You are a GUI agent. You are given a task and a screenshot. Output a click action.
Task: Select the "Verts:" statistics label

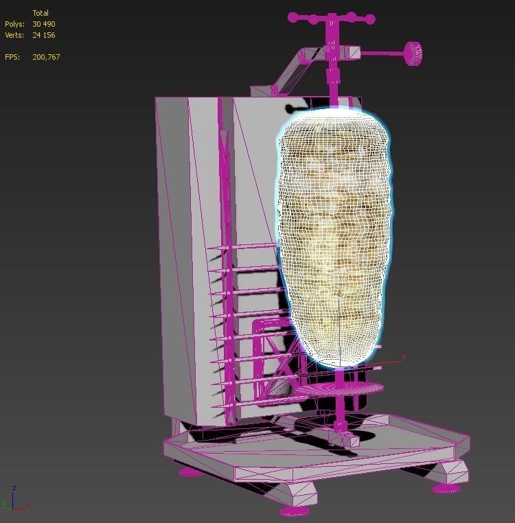(x=14, y=35)
